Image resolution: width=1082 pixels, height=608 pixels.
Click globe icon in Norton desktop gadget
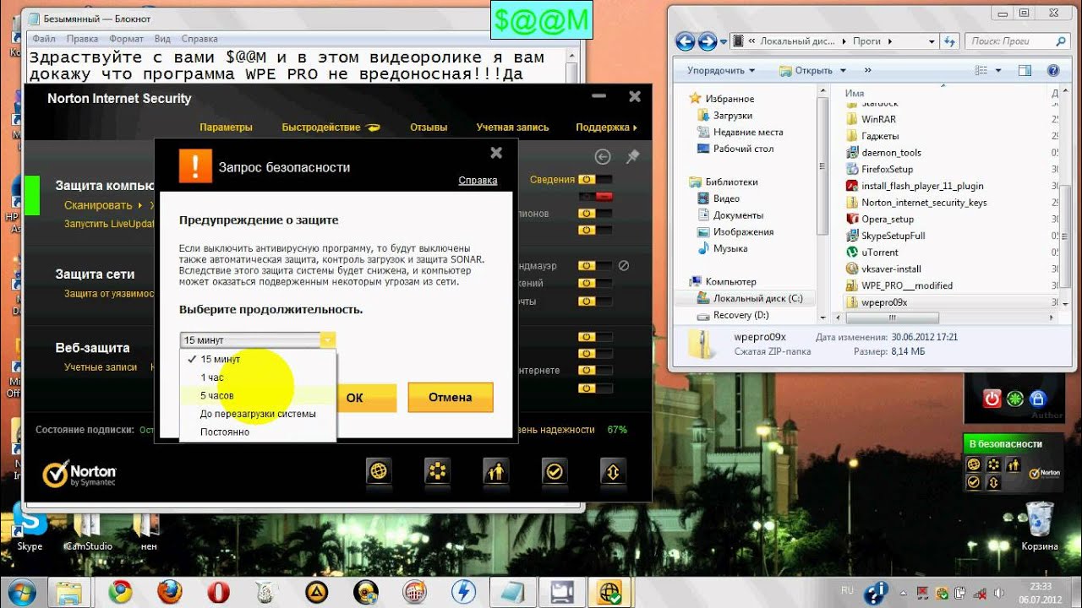pyautogui.click(x=974, y=464)
